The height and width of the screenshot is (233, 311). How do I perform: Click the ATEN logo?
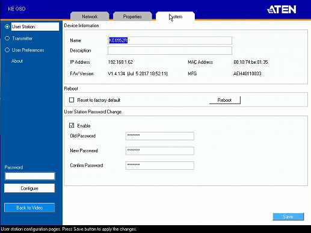click(x=282, y=9)
